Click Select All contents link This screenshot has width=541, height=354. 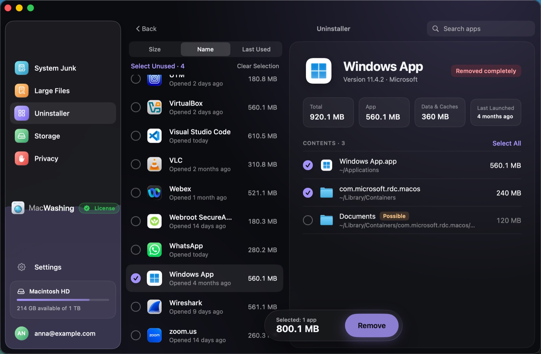click(507, 143)
